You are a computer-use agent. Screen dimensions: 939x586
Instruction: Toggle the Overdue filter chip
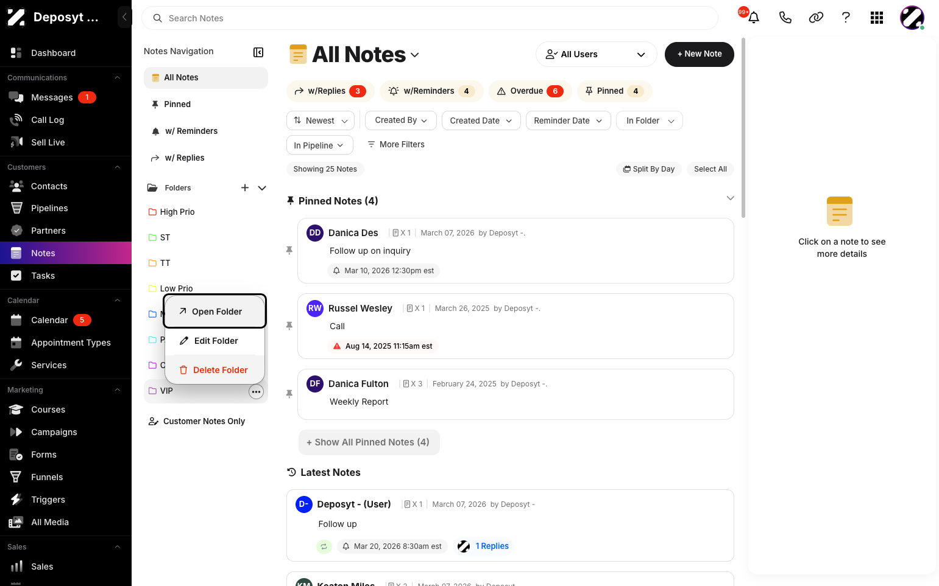point(530,91)
